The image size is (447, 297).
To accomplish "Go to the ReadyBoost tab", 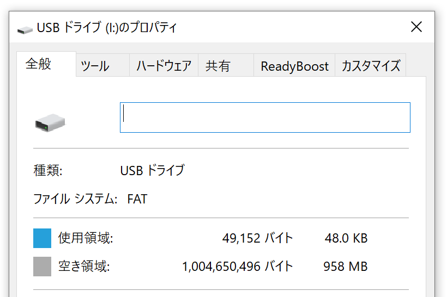I will pyautogui.click(x=294, y=65).
